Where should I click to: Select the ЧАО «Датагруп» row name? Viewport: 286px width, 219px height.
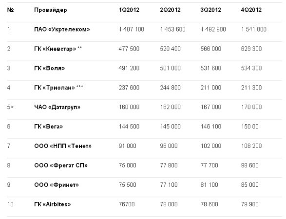click(x=57, y=108)
